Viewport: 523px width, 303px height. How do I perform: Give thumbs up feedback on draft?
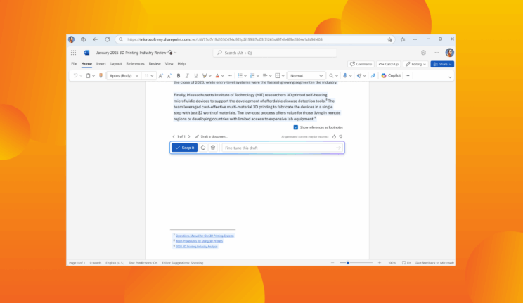pyautogui.click(x=334, y=137)
